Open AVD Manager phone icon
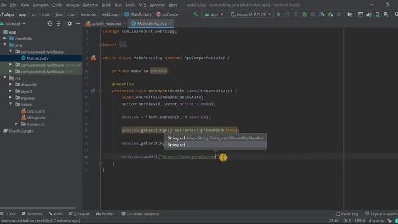The height and width of the screenshot is (224, 398). click(377, 14)
